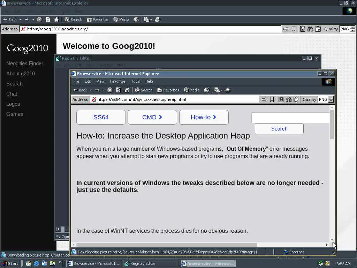The image size is (357, 268).
Task: Click the Goog2010 logo
Action: pos(28,48)
